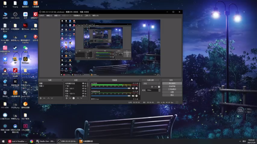Adjust first mixer channel volume slider
Image resolution: width=257 pixels, height=144 pixels.
click(x=111, y=88)
